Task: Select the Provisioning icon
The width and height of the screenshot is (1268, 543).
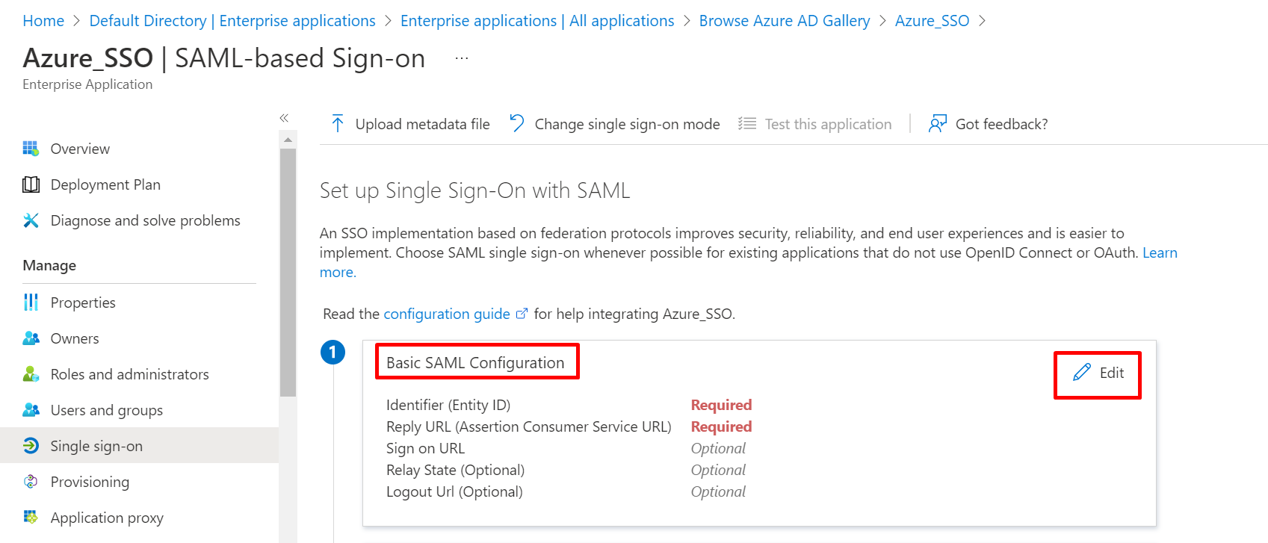Action: (x=31, y=482)
